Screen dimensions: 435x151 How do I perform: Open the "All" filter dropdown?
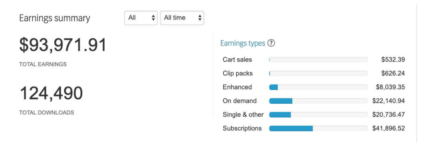tap(140, 18)
